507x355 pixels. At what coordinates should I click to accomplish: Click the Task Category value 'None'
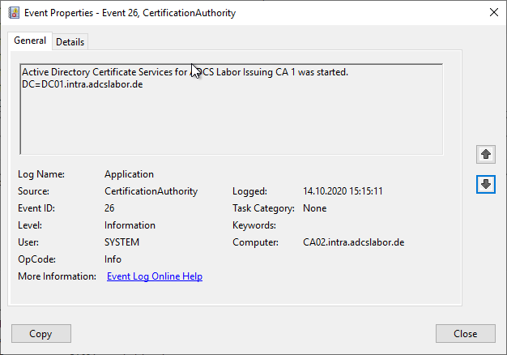314,208
